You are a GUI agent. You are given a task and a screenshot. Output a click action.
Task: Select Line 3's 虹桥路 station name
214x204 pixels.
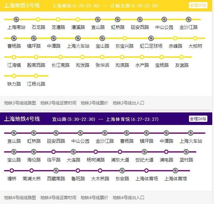pos(118,27)
